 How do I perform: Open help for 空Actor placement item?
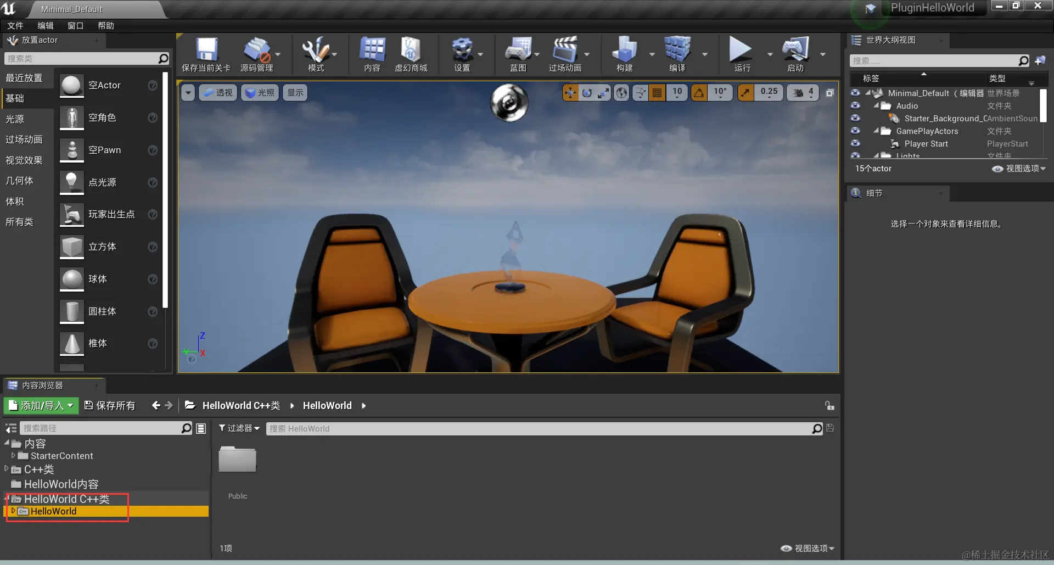click(x=153, y=85)
